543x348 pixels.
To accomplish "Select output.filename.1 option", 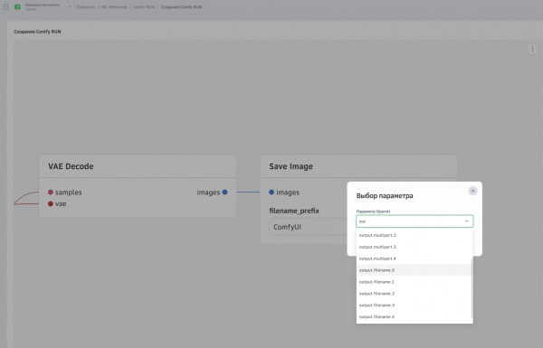I will (x=414, y=282).
